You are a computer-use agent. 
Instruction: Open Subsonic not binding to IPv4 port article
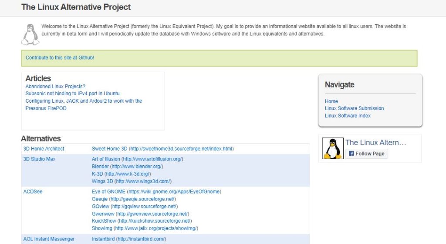73,94
